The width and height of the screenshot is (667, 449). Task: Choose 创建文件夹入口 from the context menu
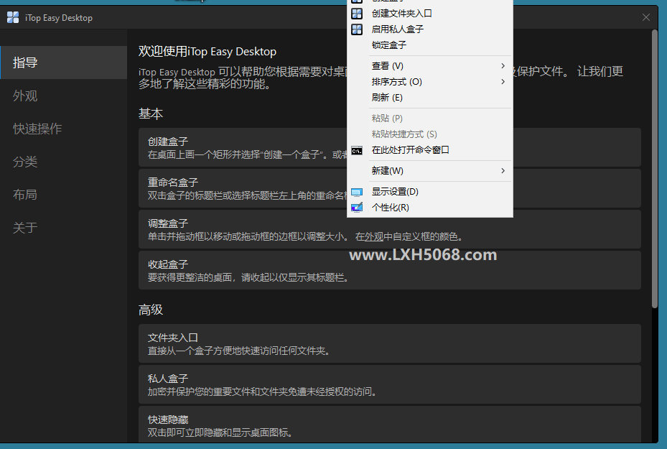[x=429, y=14]
